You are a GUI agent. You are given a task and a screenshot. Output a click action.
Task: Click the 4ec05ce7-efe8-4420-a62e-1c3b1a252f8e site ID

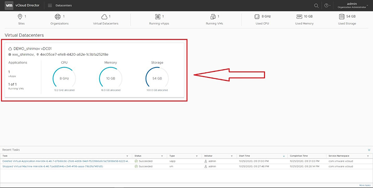coord(74,54)
